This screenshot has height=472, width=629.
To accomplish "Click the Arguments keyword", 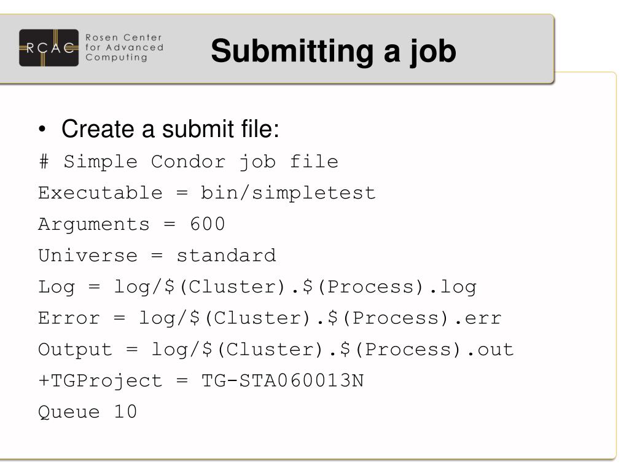I will 93,225.
